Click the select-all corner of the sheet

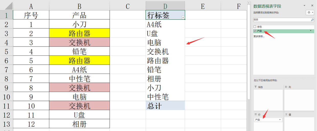pos(6,6)
